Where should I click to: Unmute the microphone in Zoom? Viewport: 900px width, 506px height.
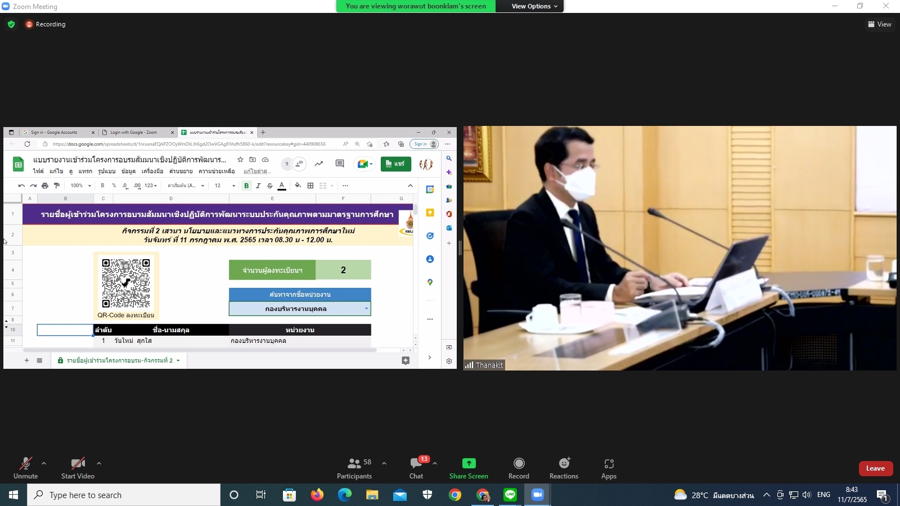[25, 468]
